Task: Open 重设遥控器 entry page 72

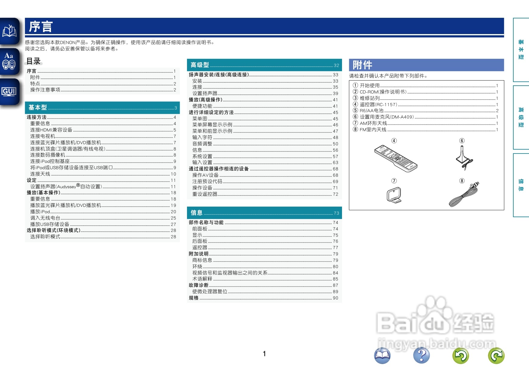Action: [x=265, y=194]
